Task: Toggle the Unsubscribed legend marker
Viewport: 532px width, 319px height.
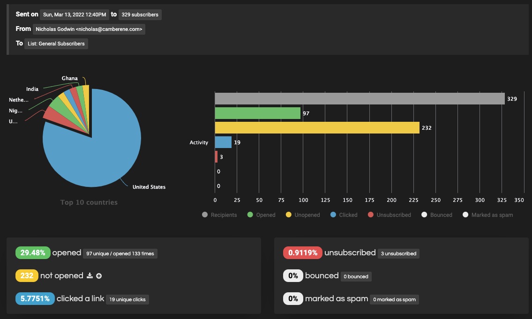Action: click(x=370, y=215)
